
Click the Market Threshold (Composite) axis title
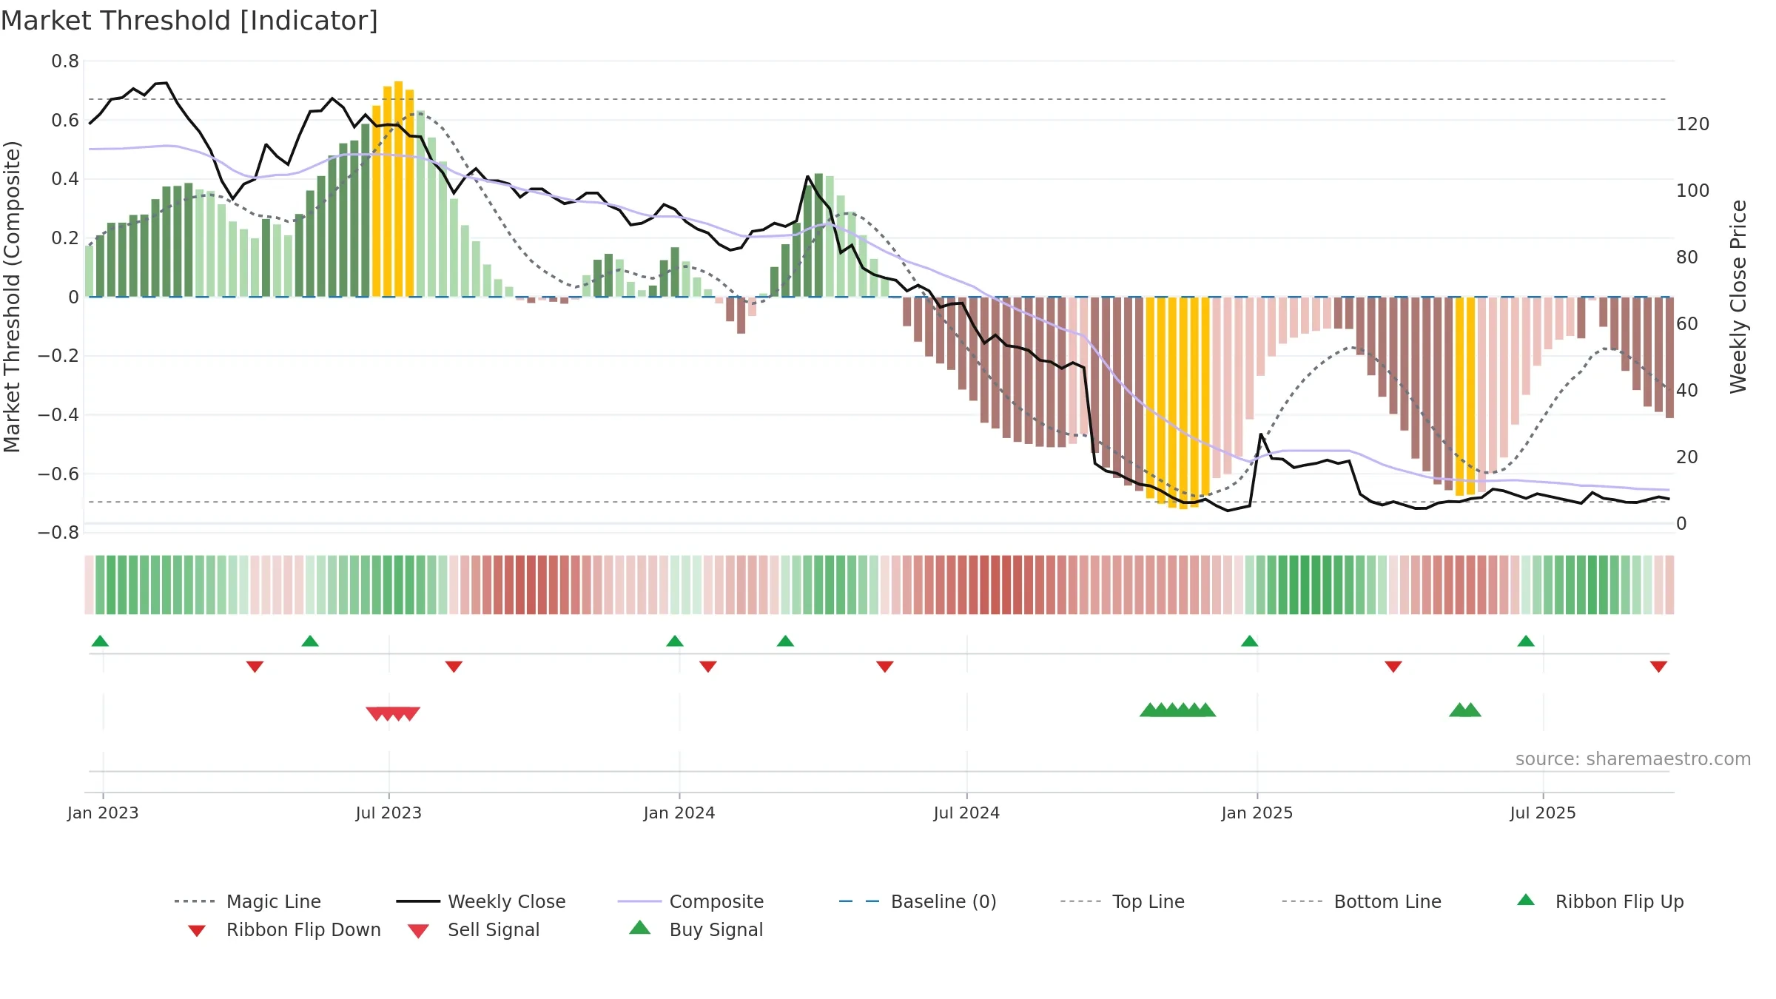[12, 297]
